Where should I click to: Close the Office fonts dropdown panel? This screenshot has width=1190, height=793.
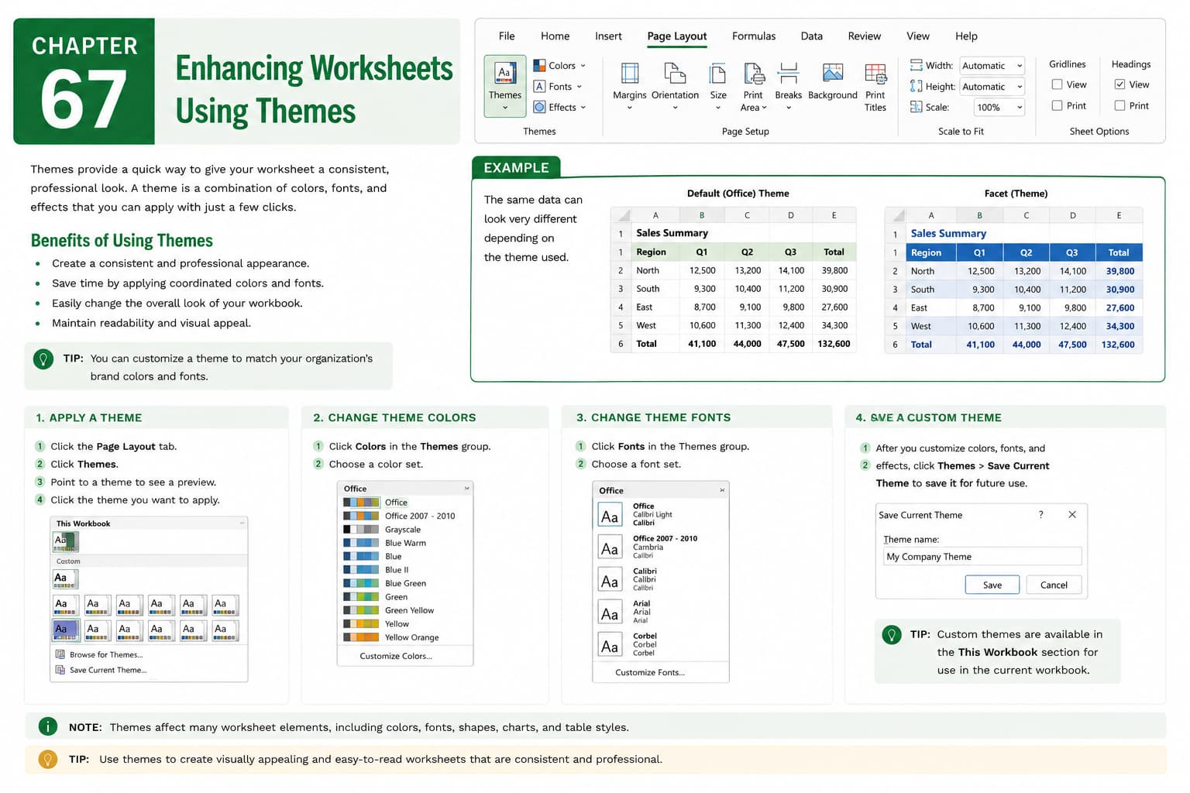pyautogui.click(x=722, y=490)
